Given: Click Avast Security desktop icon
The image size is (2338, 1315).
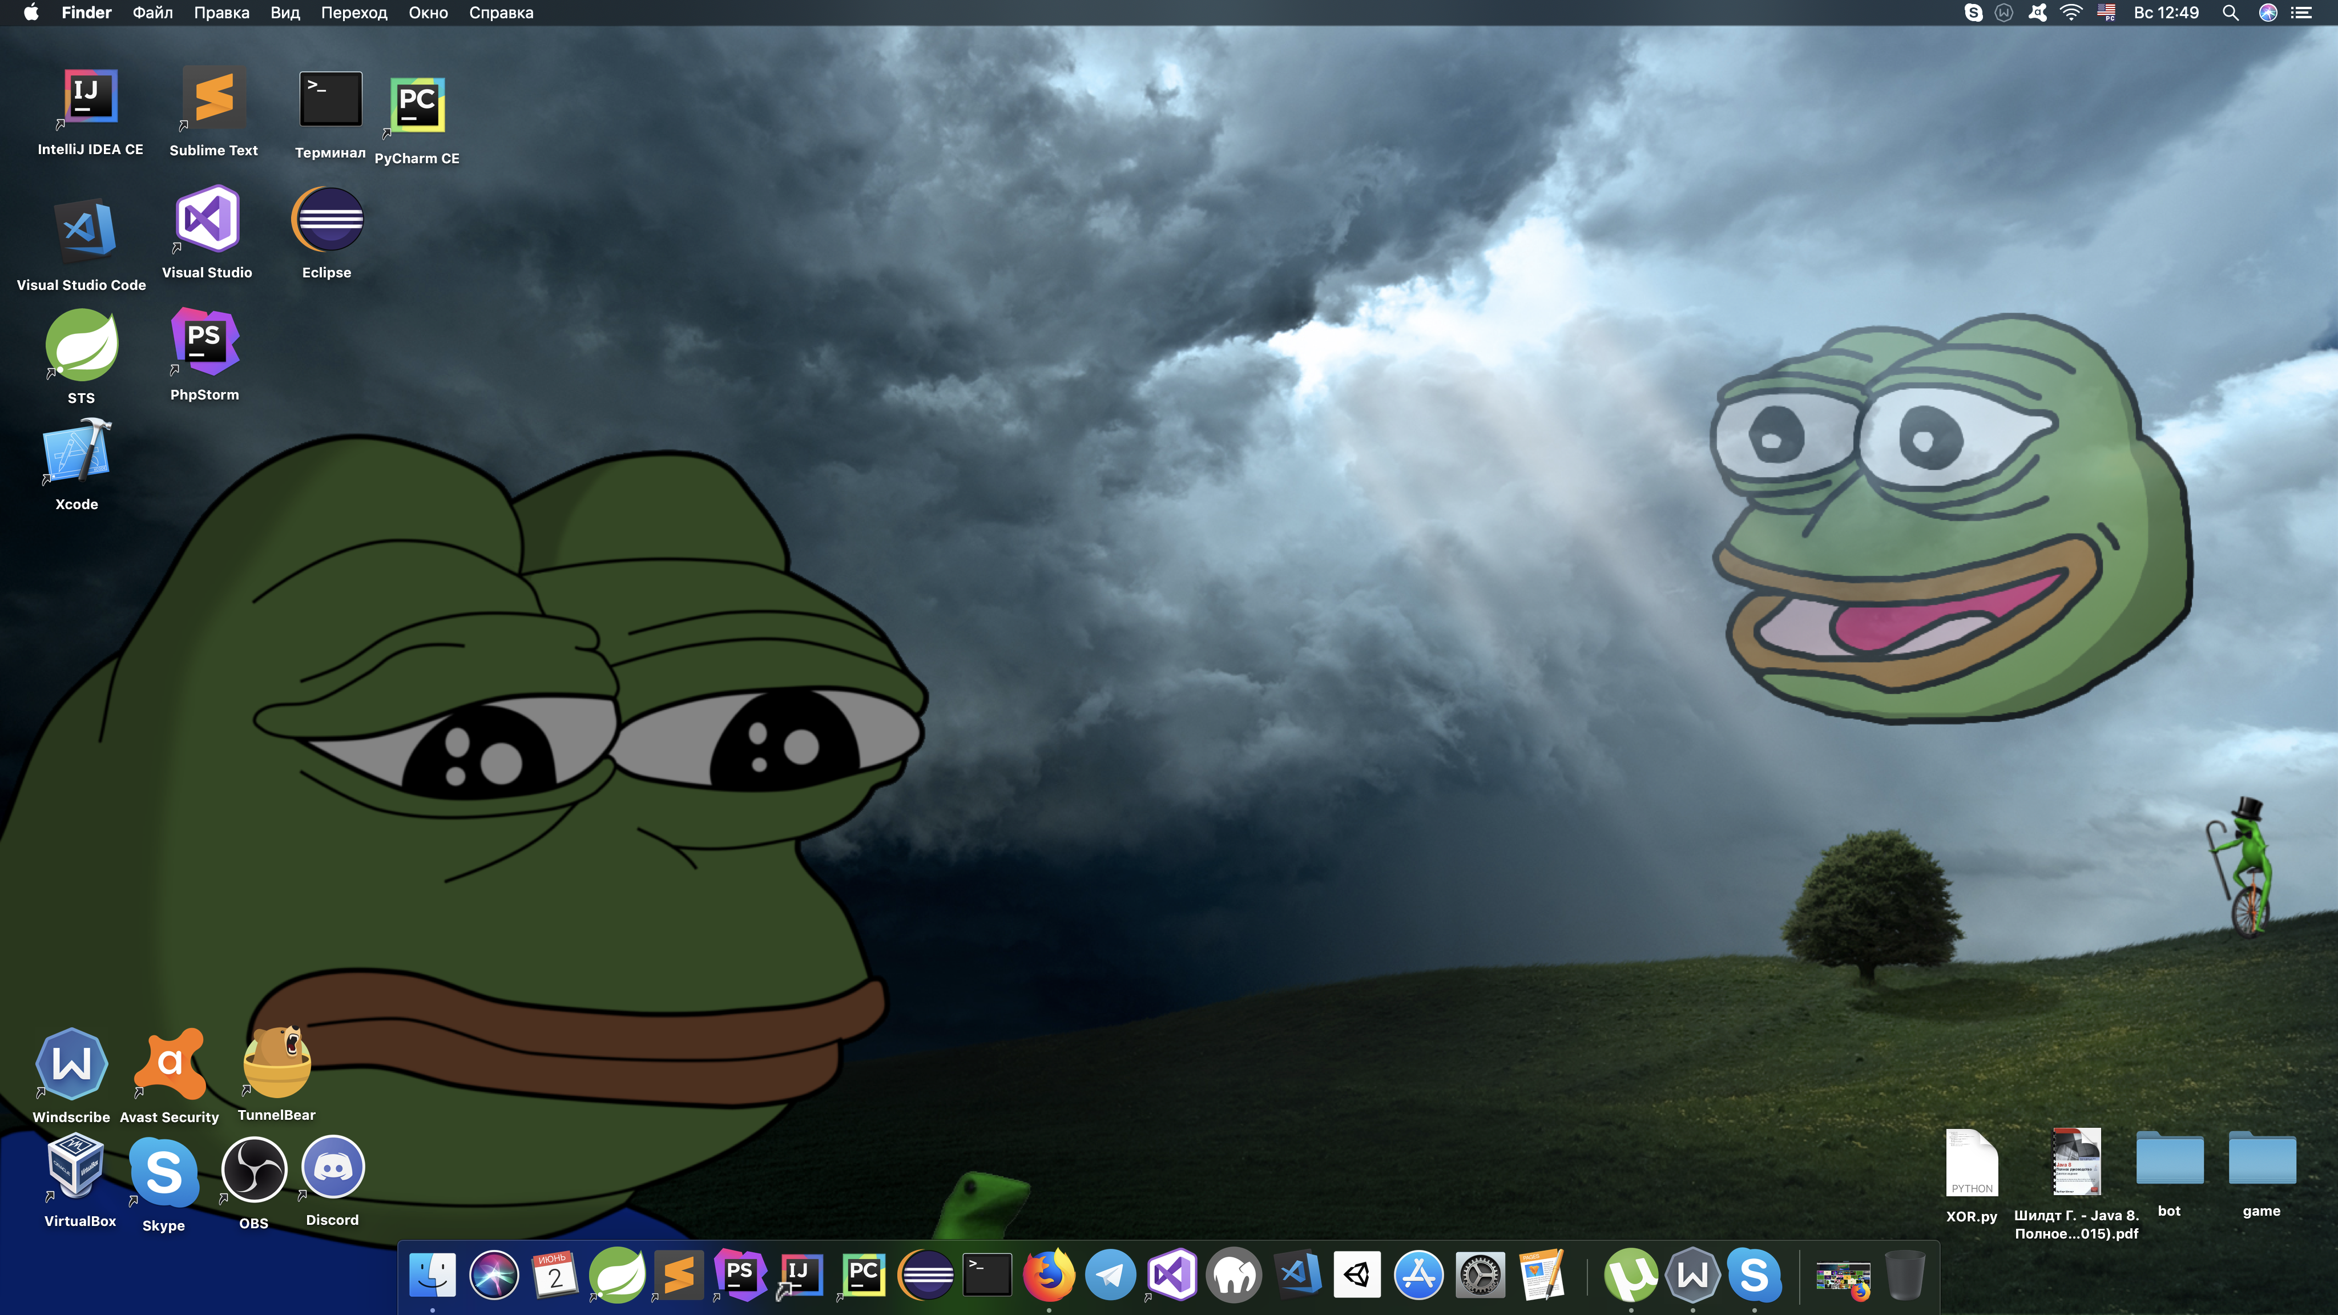Looking at the screenshot, I should point(170,1064).
